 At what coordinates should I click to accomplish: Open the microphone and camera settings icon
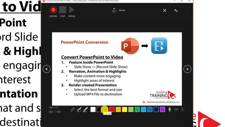click(176, 10)
